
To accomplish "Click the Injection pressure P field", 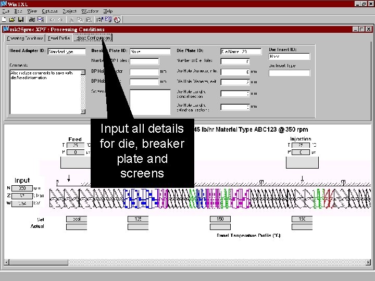I will [x=301, y=152].
